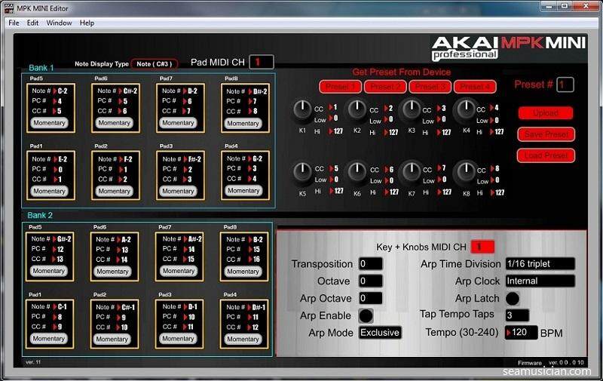Select Bank 1 Pad5 Note value C-2
Image resolution: width=603 pixels, height=381 pixels.
[x=63, y=91]
